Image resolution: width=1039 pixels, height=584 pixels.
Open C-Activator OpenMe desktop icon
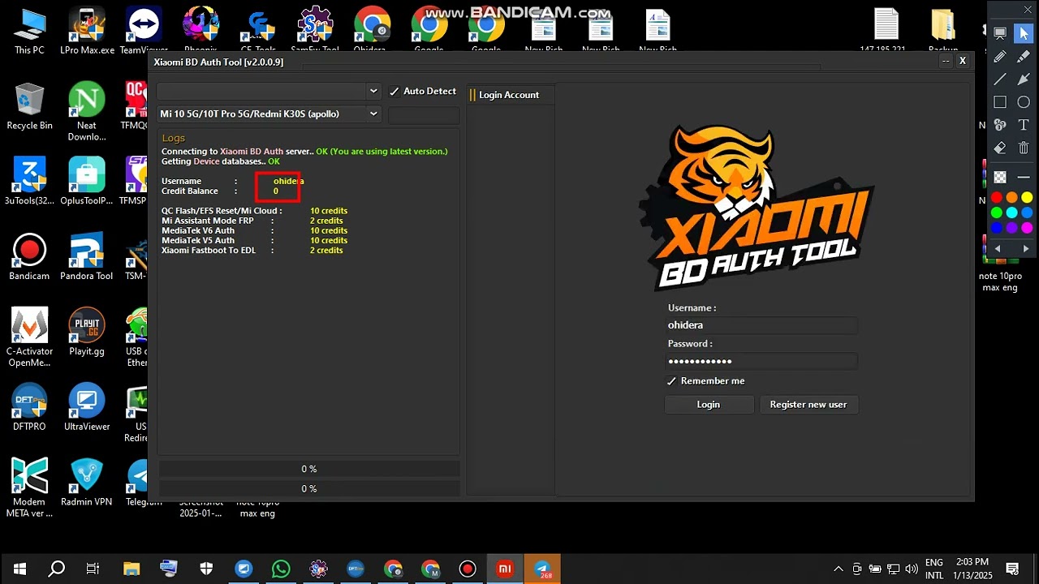(29, 337)
